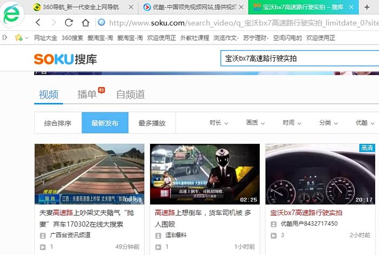379x255 pixels.
Task: Click the SOKU search input field
Action: click(298, 59)
